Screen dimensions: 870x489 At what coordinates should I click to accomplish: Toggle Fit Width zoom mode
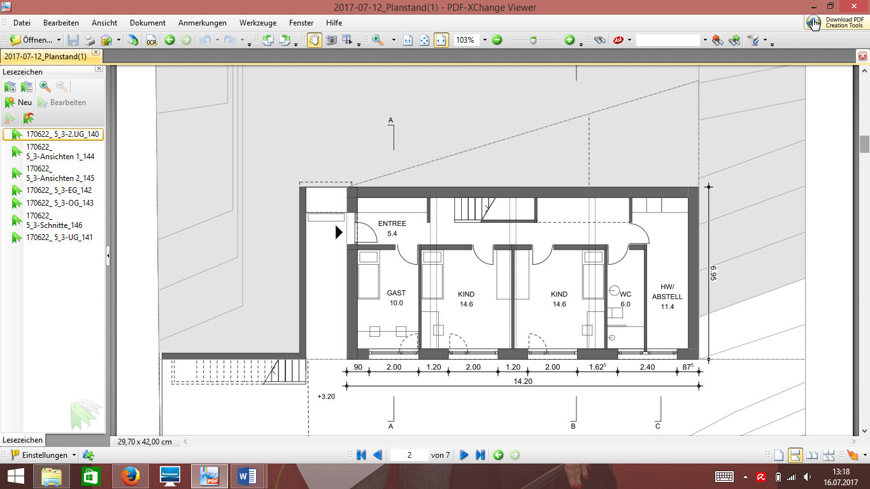coord(441,40)
